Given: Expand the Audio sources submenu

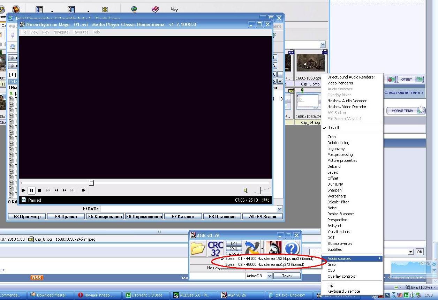Looking at the screenshot, I should pos(352,258).
